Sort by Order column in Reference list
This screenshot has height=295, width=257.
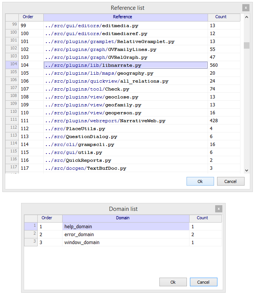point(31,17)
